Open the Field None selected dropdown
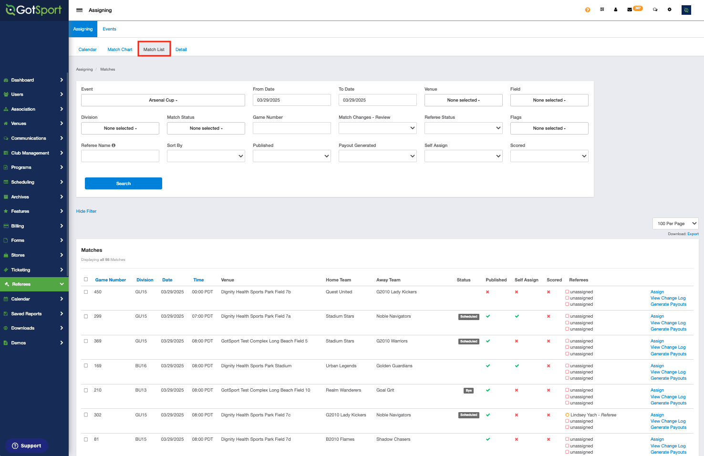Viewport: 704px width, 456px height. tap(549, 100)
